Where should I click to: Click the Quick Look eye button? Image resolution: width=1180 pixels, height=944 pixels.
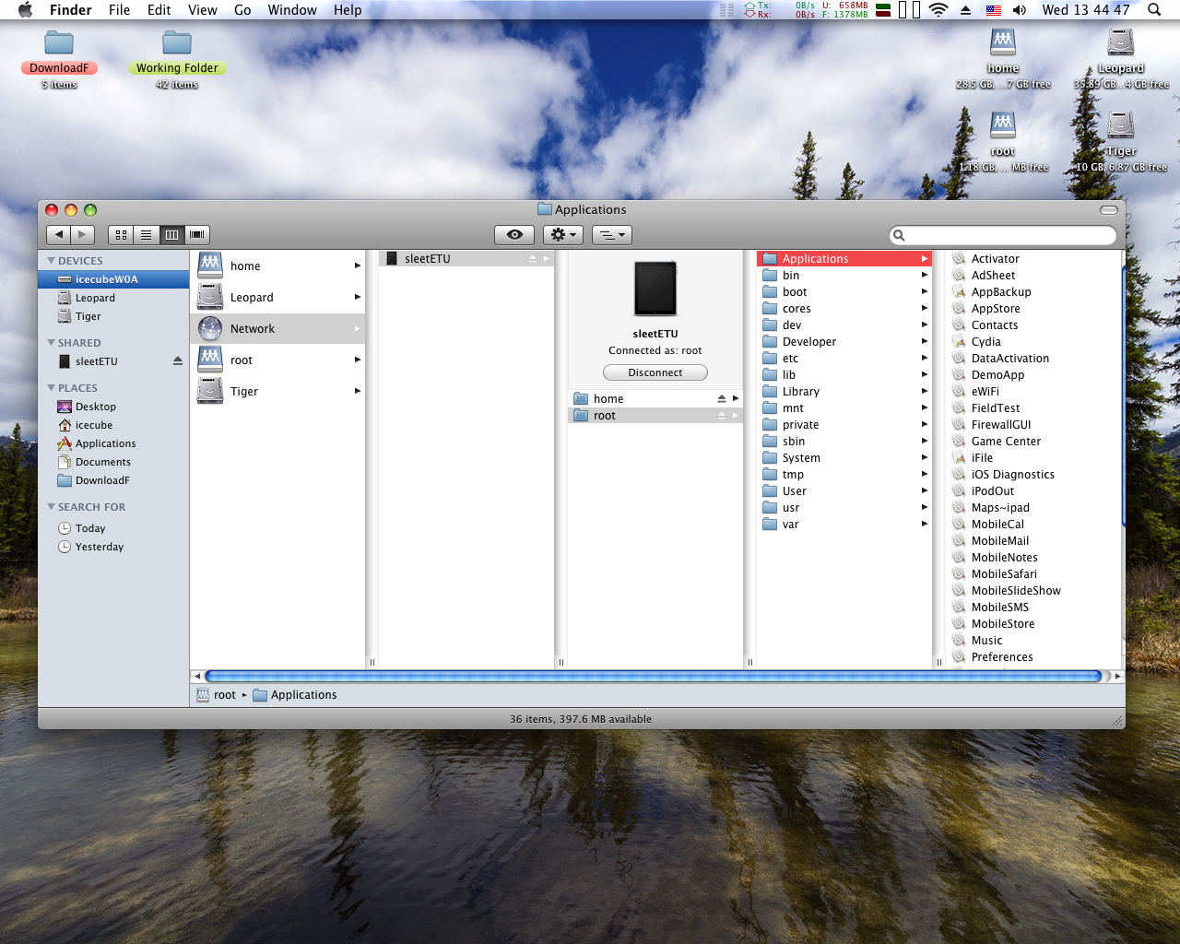[514, 235]
